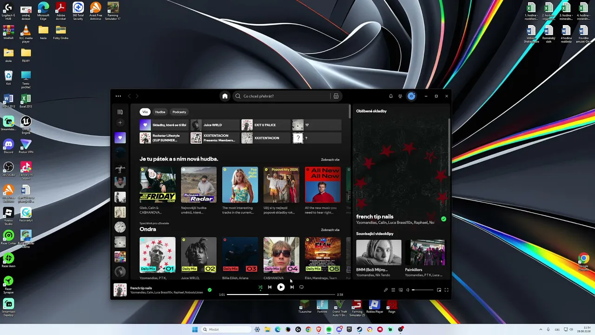
Task: Open Daily Mix 01 cover
Action: pos(158,255)
